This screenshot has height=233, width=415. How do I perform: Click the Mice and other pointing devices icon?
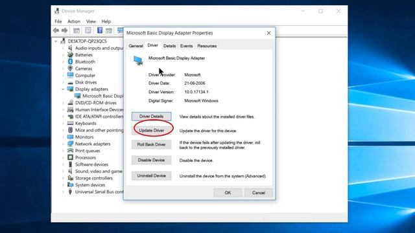pyautogui.click(x=70, y=130)
